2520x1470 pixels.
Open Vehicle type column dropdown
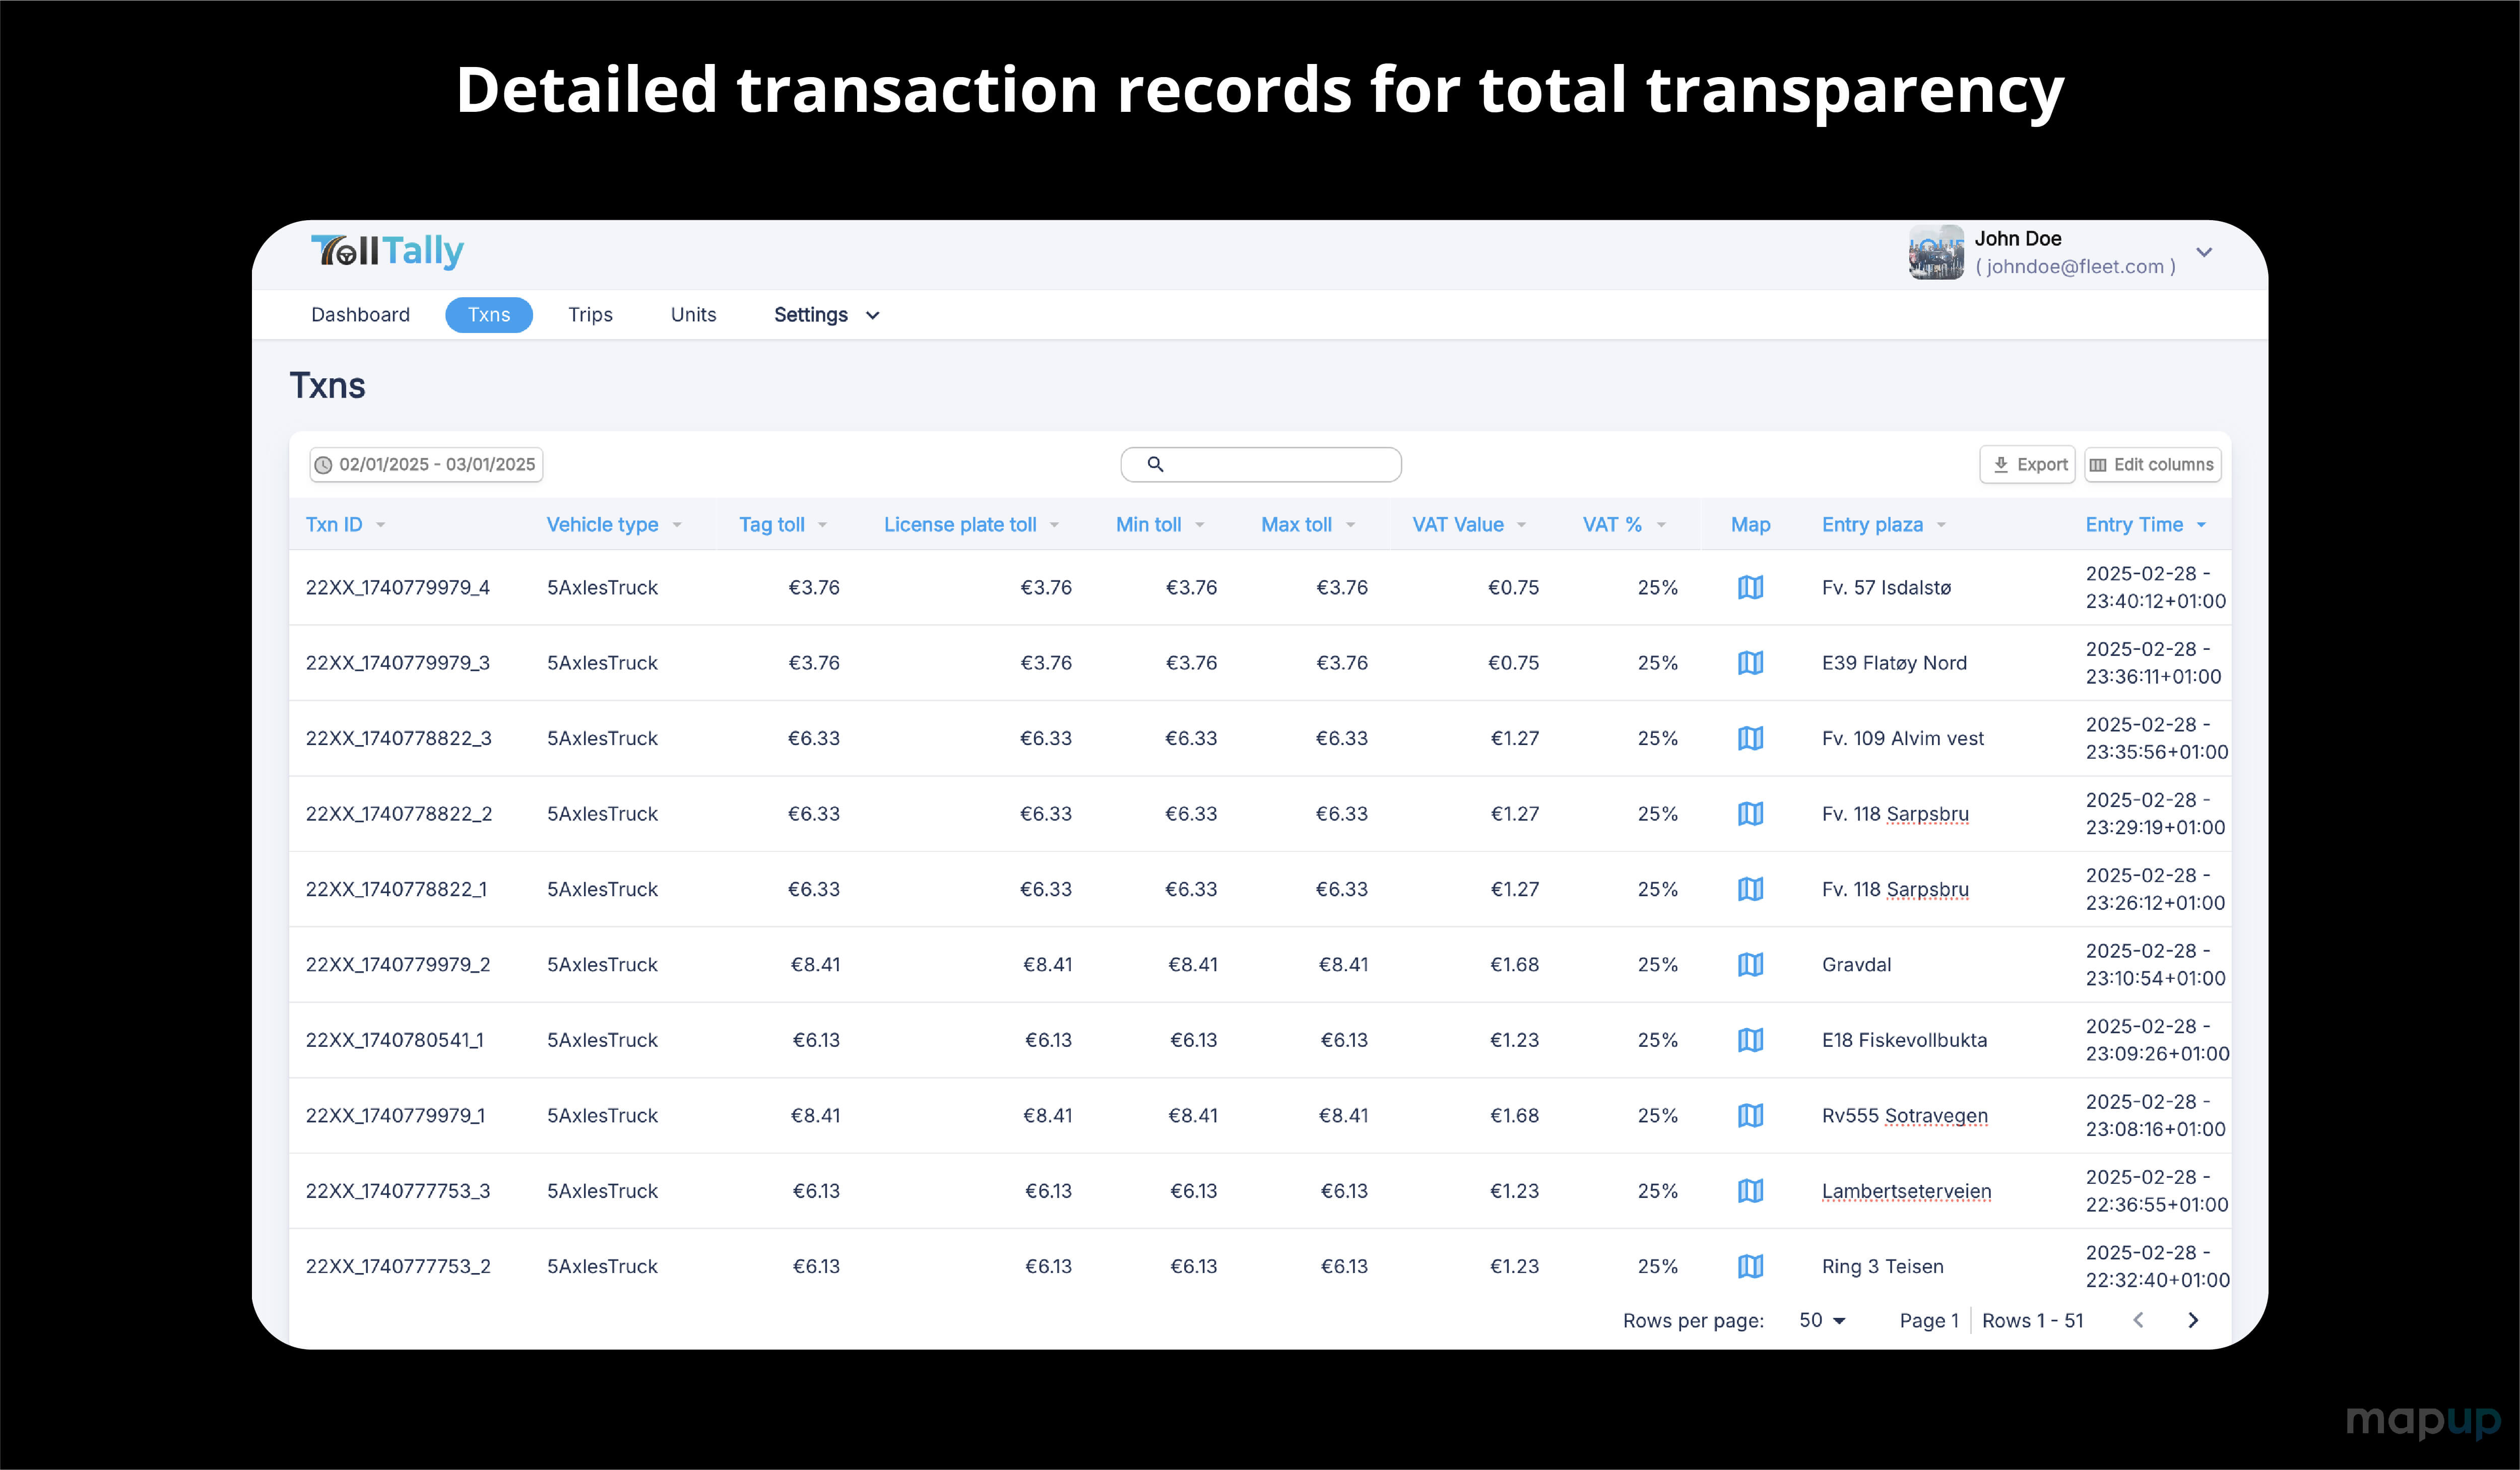tap(677, 525)
